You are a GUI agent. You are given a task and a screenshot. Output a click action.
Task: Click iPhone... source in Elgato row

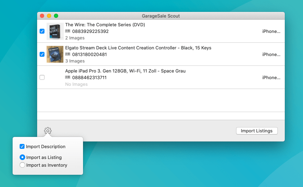tap(271, 55)
